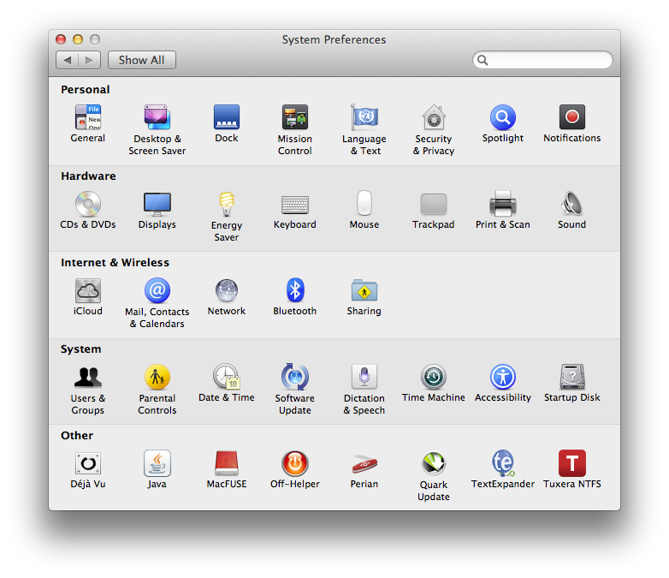Click the System Preferences window title

click(x=334, y=39)
